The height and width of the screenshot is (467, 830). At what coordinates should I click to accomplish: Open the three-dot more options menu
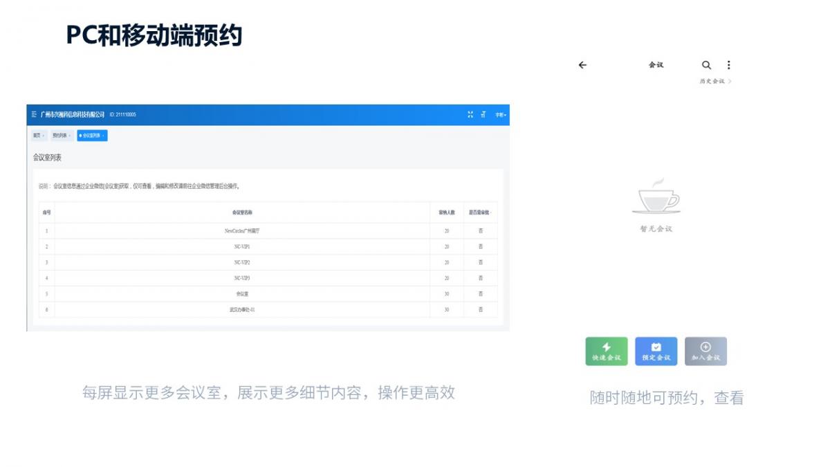pos(728,65)
